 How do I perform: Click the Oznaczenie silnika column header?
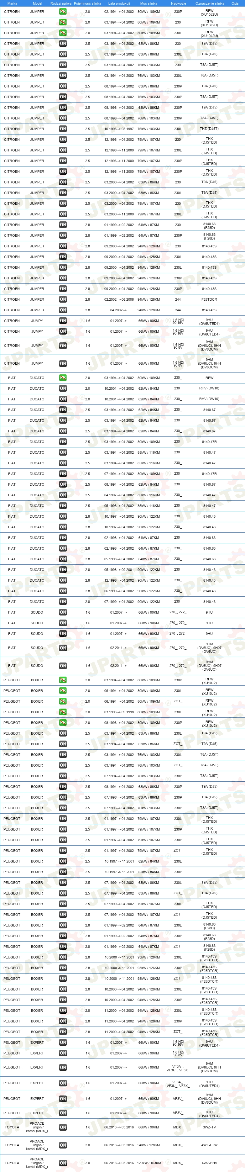pyautogui.click(x=210, y=3)
